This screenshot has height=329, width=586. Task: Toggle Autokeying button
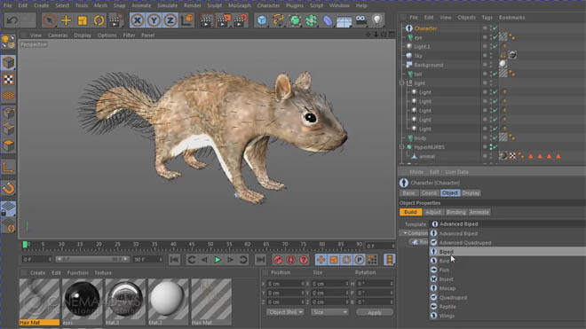[x=290, y=260]
